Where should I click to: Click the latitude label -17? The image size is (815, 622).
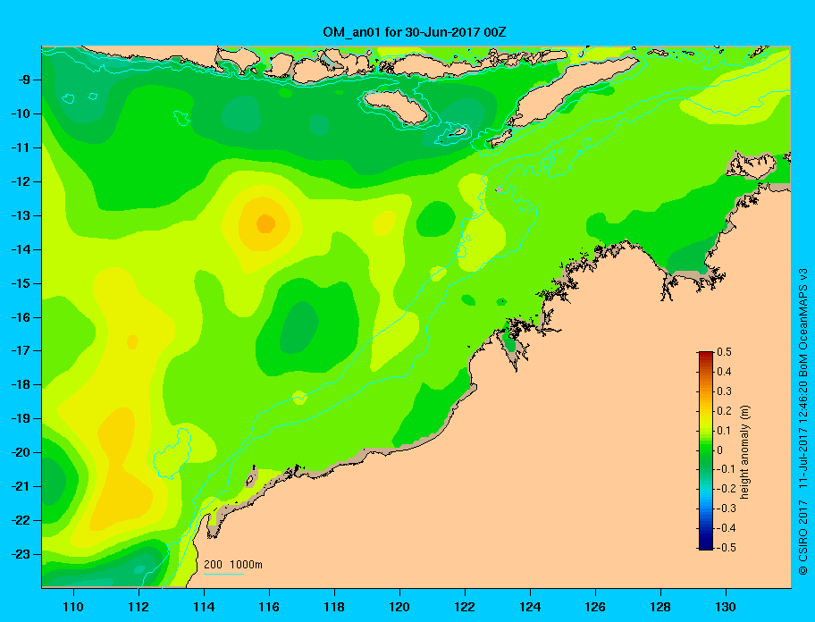click(21, 350)
